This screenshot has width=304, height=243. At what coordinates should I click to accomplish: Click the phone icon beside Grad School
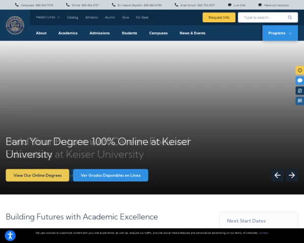point(176,5)
